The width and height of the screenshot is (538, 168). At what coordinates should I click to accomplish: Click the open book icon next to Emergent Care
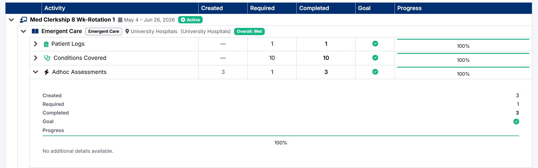(x=35, y=31)
